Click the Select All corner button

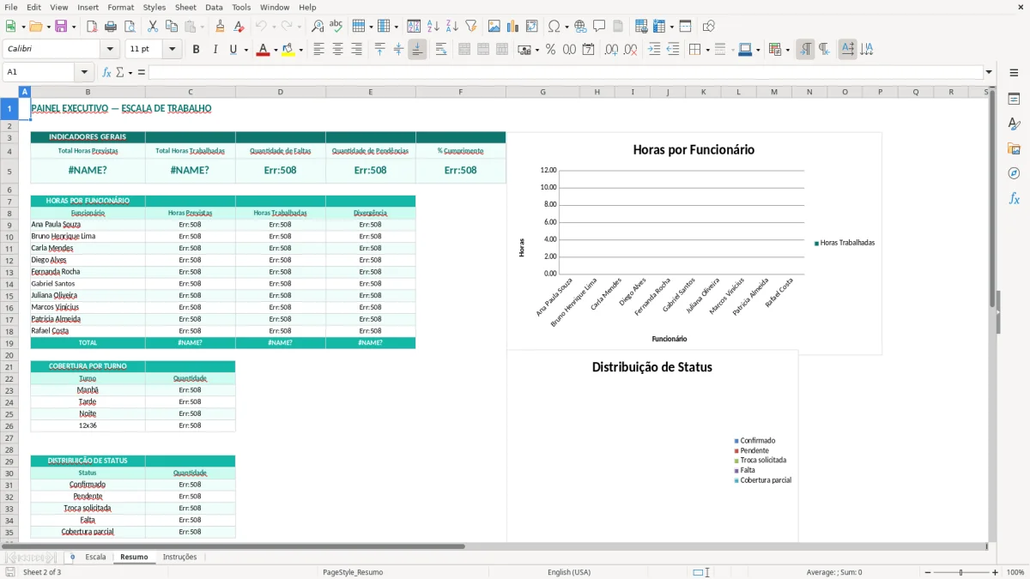tap(9, 92)
